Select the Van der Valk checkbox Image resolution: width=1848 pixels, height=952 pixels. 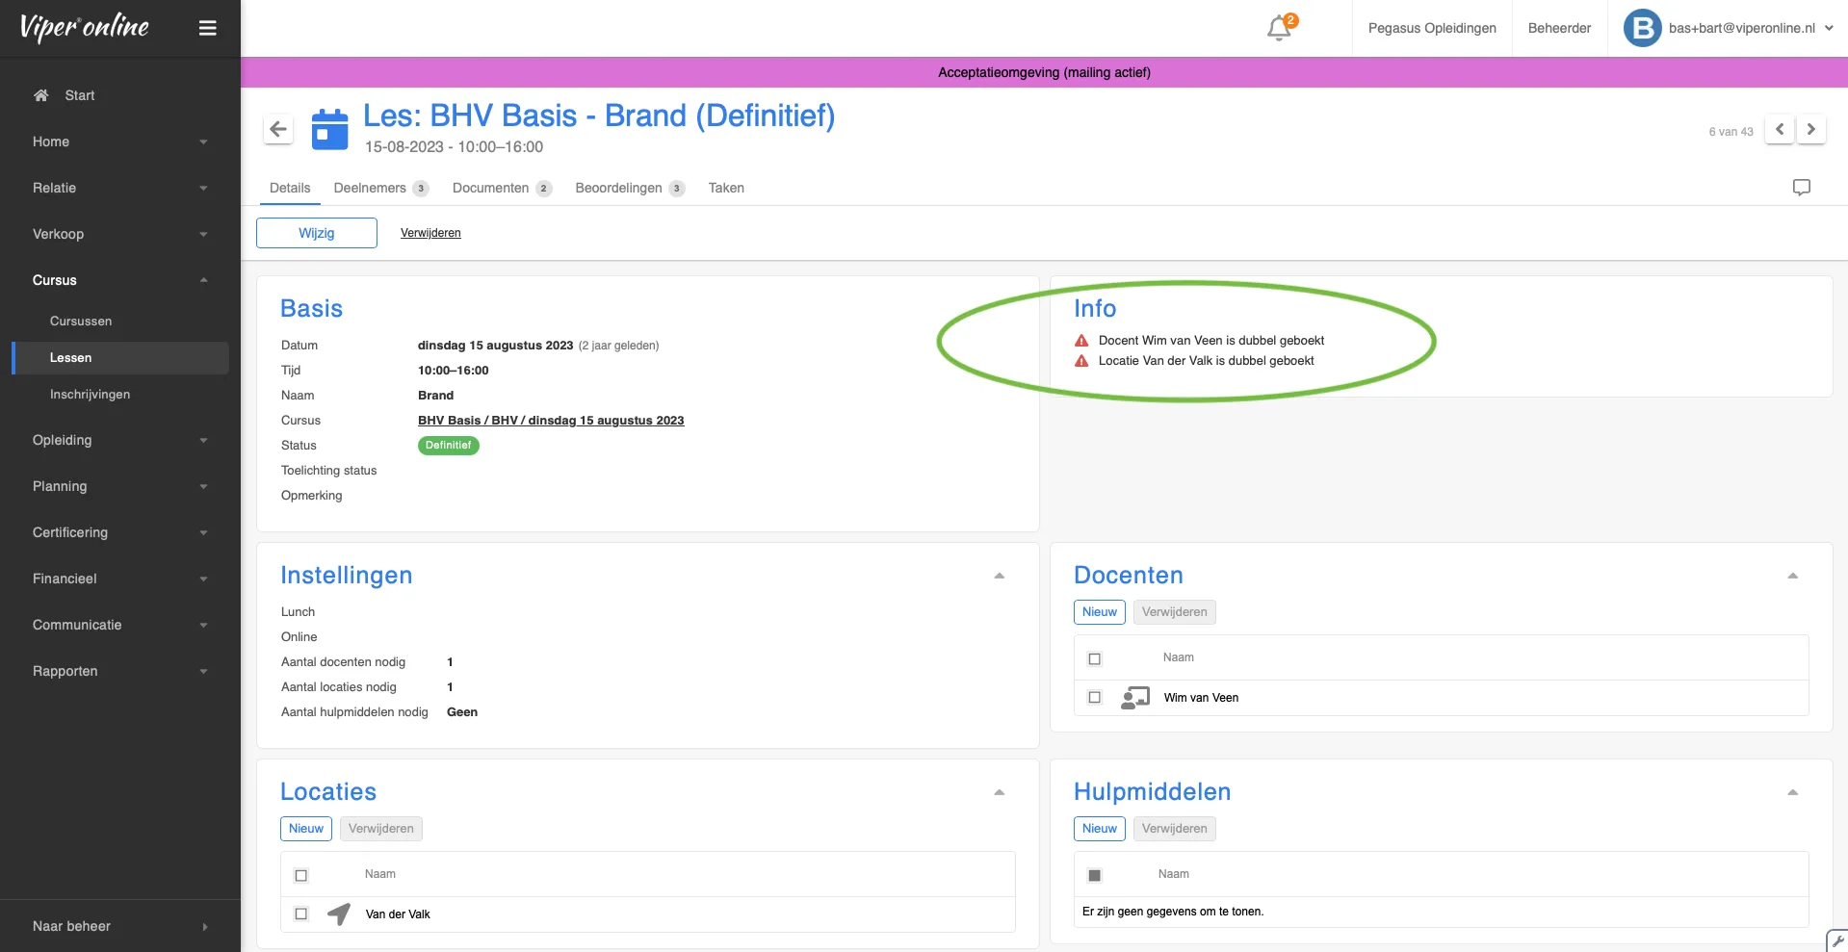coord(301,913)
